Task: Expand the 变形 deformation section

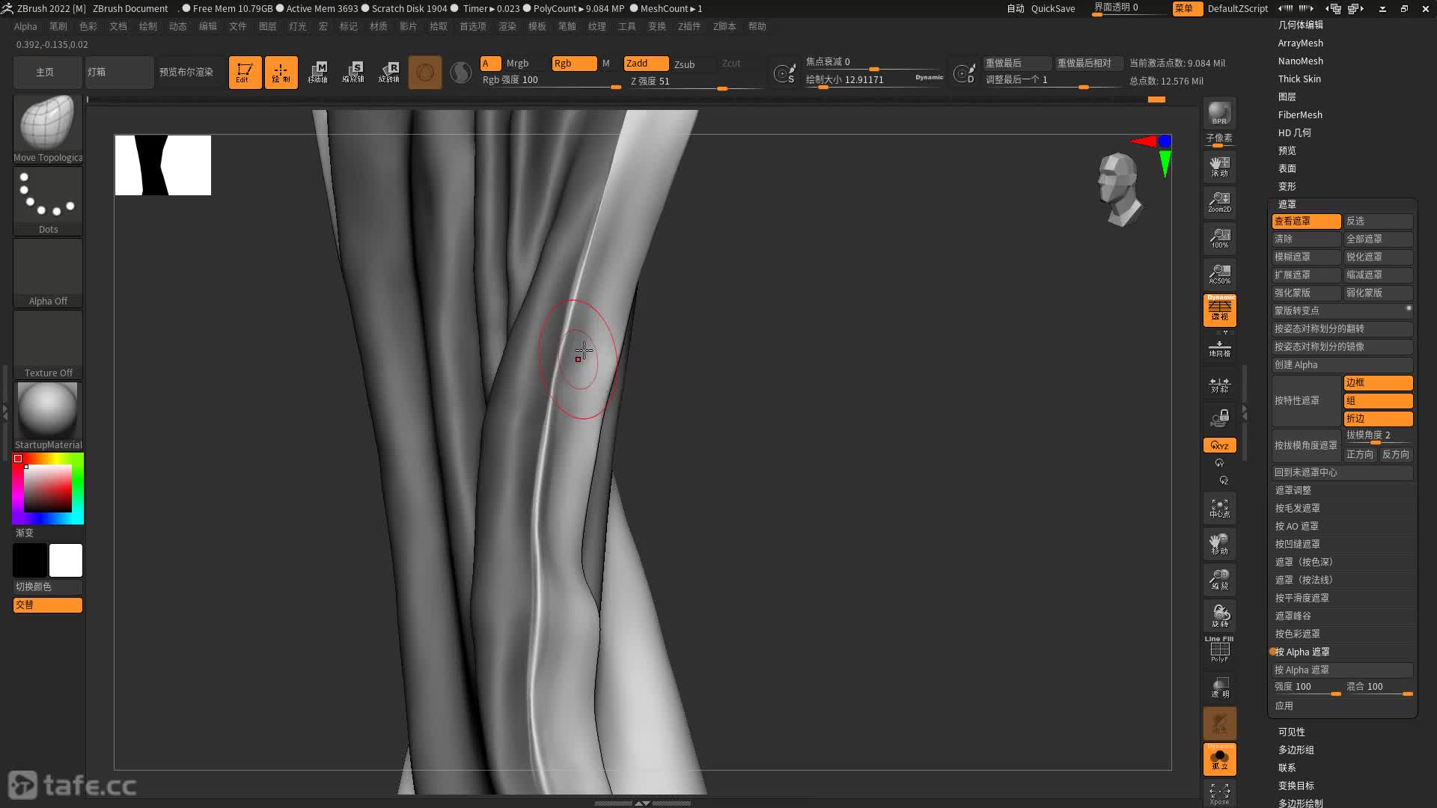Action: 1287,186
